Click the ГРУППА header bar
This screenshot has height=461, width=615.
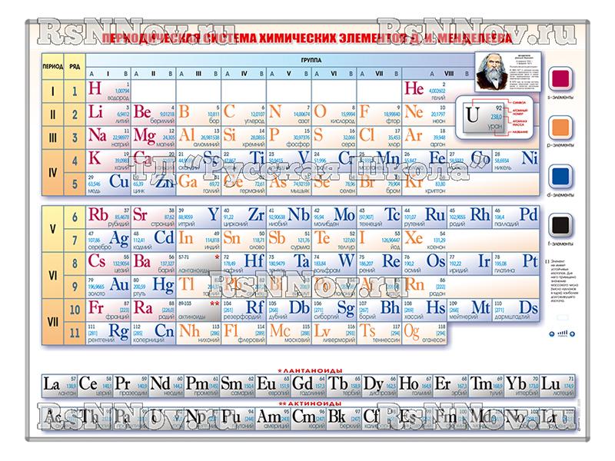click(x=311, y=60)
